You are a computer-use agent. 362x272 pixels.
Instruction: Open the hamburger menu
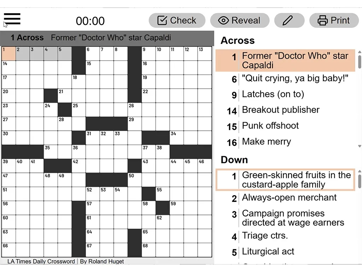coord(12,19)
